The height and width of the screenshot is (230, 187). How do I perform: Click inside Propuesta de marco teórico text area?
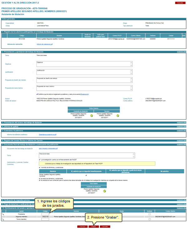[x=84, y=88]
